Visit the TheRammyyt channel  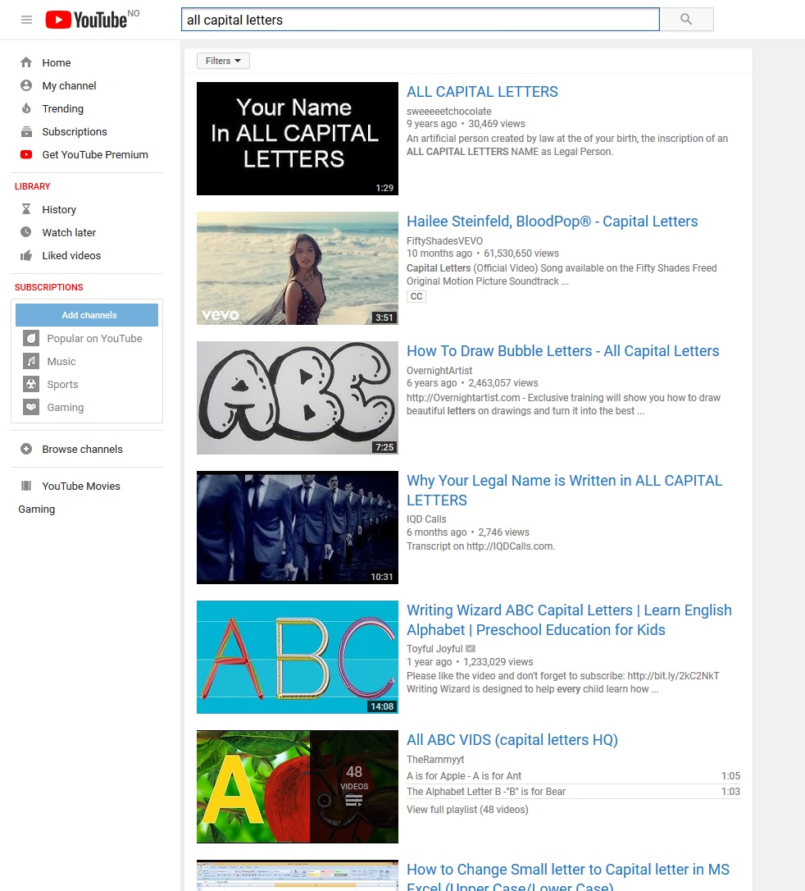(434, 759)
